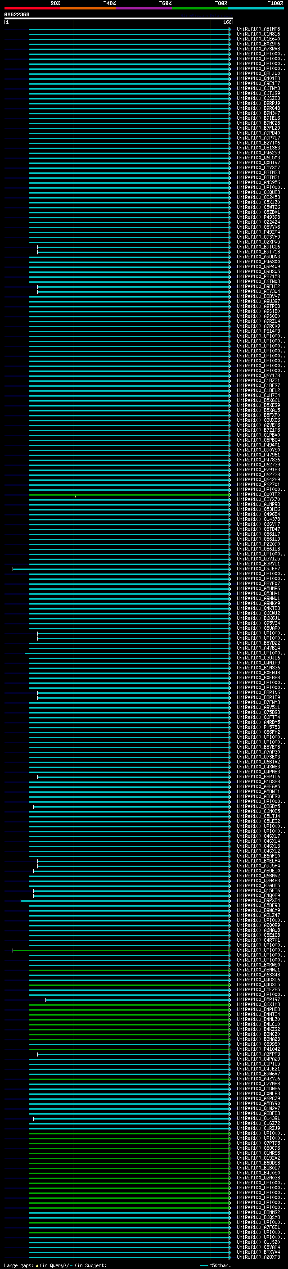This screenshot has width=288, height=1269.
Task: Click the query name AV622368
Action: (17, 15)
